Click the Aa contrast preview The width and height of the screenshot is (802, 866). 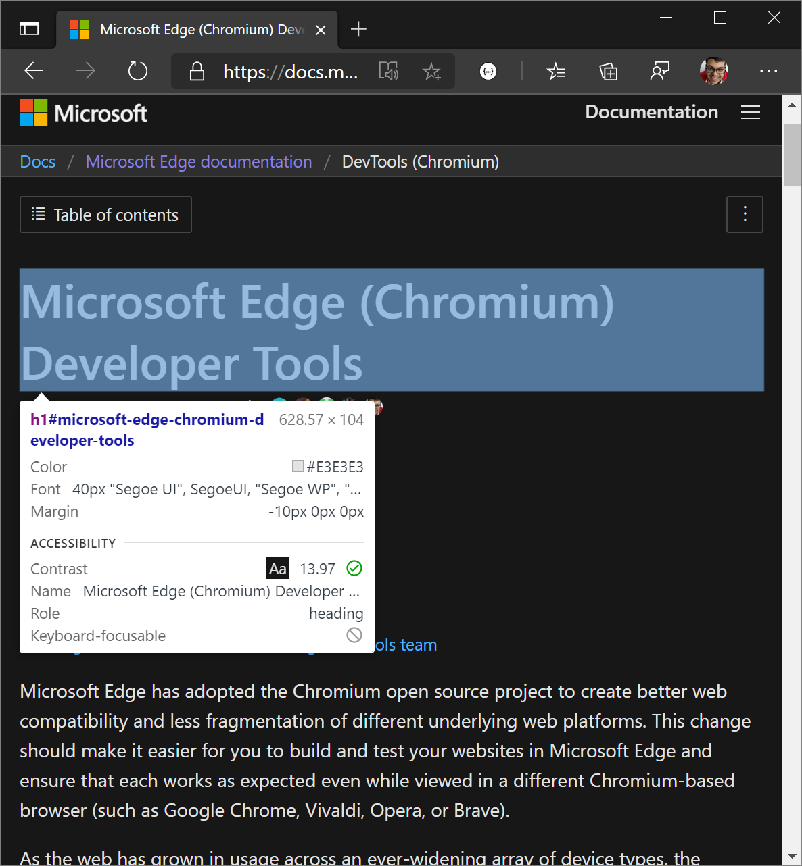pyautogui.click(x=278, y=569)
